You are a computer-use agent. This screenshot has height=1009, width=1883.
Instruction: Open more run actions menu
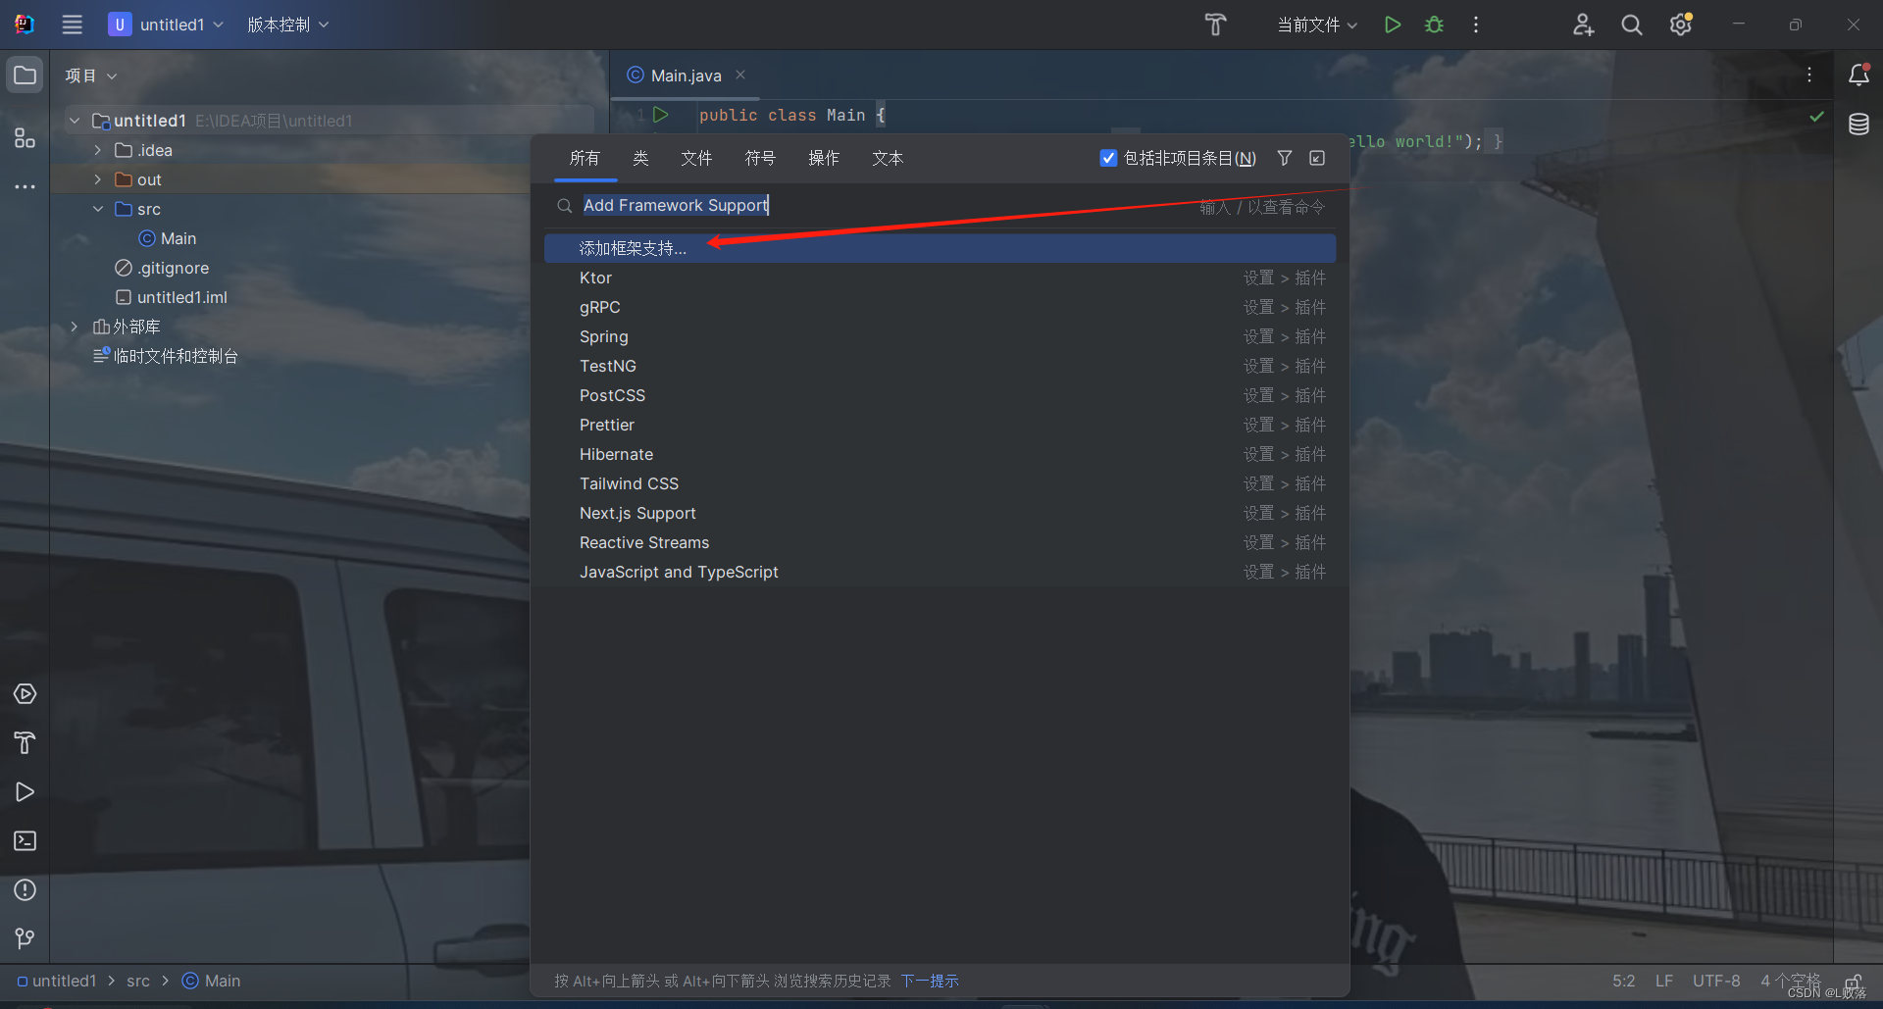pyautogui.click(x=1476, y=25)
